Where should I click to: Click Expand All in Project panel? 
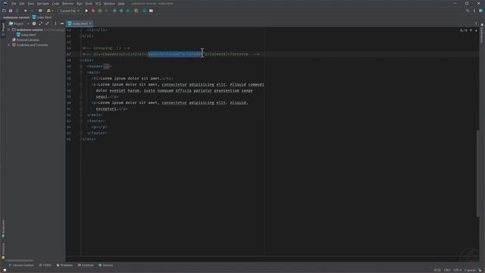(40, 24)
